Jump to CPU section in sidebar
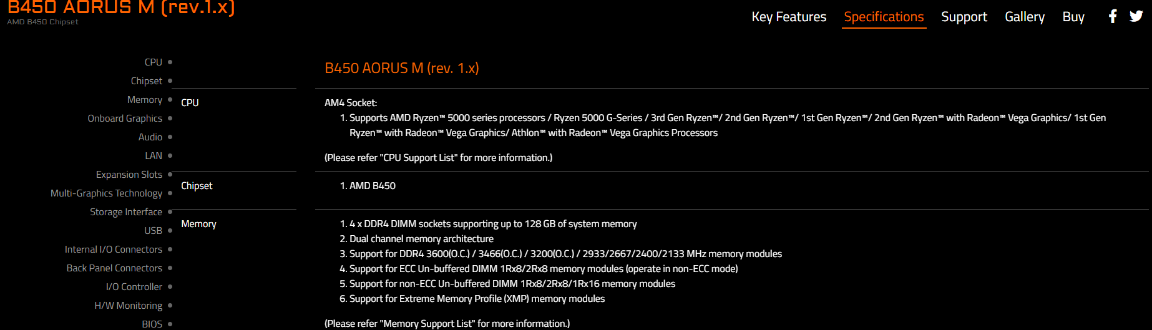 [154, 62]
